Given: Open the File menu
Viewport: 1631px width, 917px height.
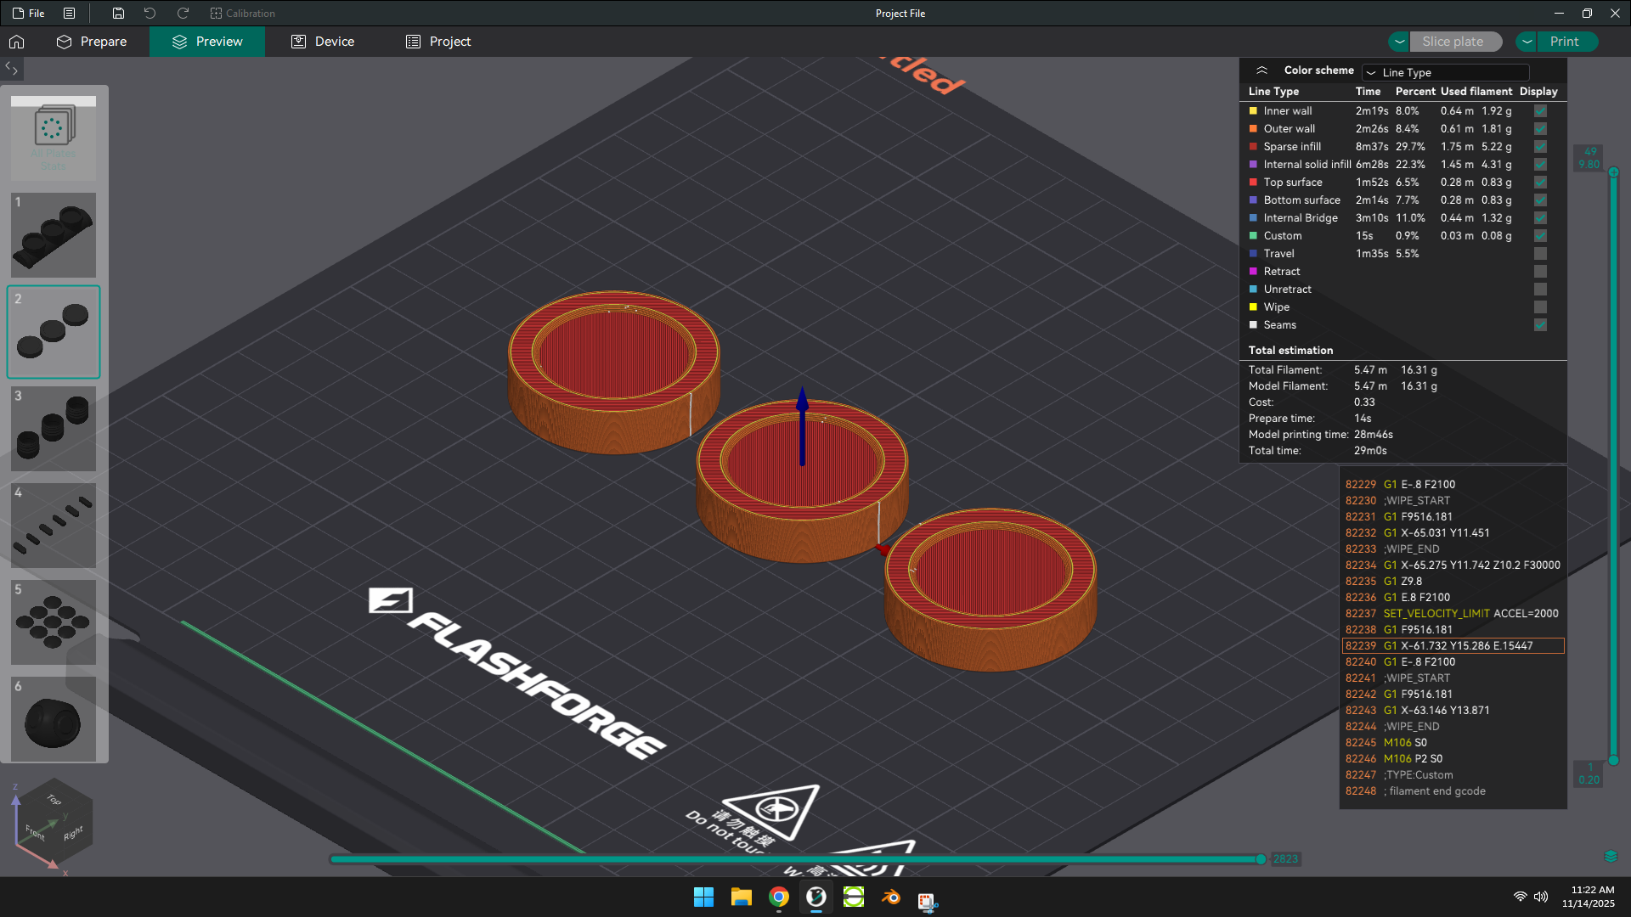Looking at the screenshot, I should (x=28, y=14).
